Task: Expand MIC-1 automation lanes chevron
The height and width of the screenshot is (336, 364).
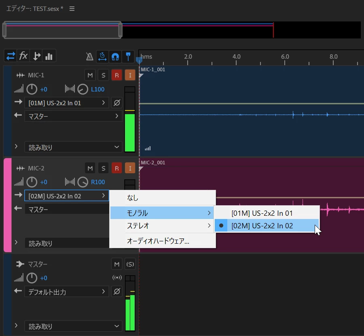Action: [x=16, y=147]
